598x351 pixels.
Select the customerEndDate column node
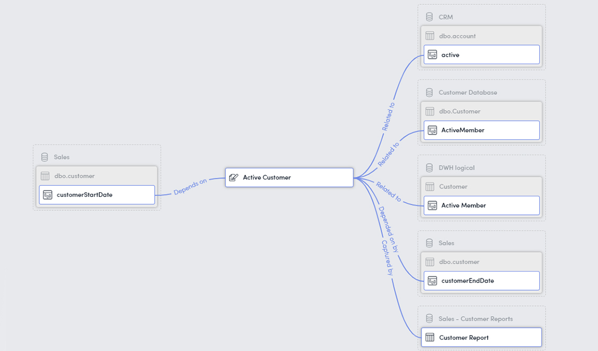481,281
